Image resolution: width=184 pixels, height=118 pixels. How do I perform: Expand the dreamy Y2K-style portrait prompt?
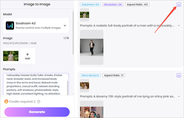(179, 96)
